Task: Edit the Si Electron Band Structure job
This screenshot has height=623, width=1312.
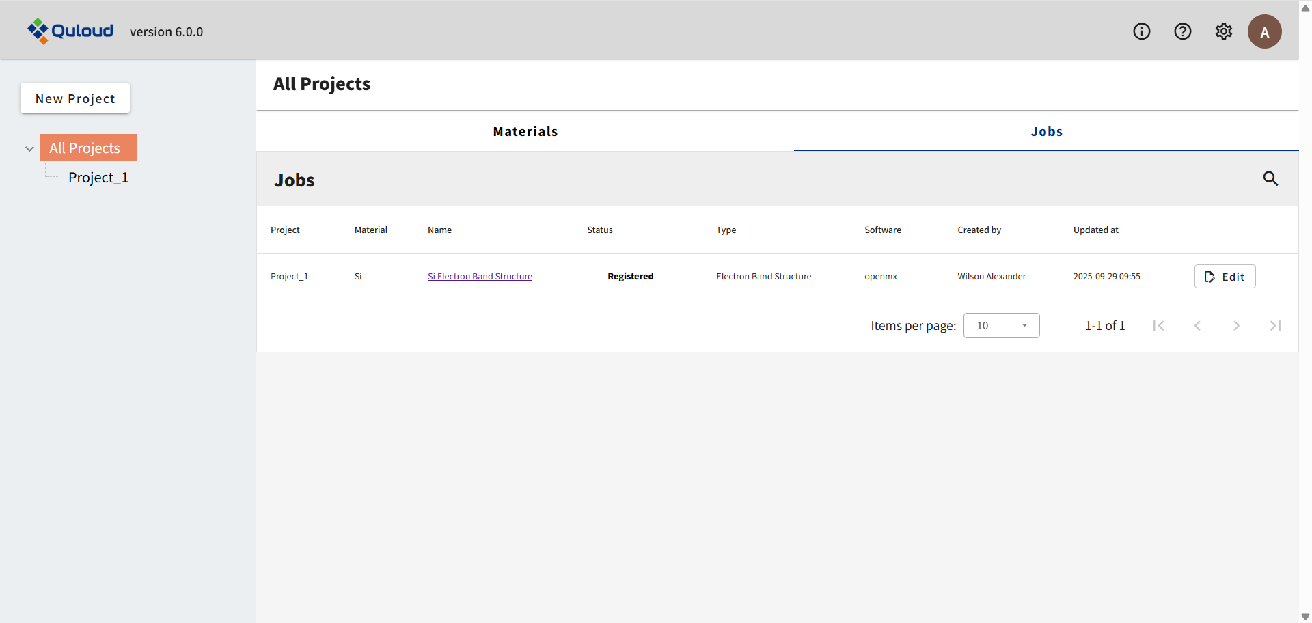Action: 1225,277
